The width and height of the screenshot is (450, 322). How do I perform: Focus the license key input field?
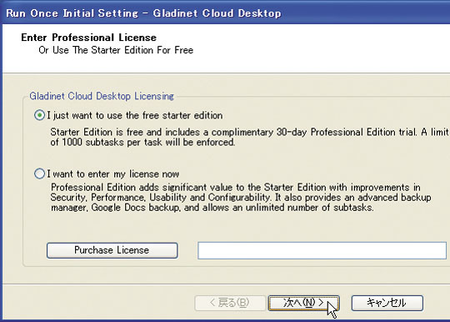[322, 250]
